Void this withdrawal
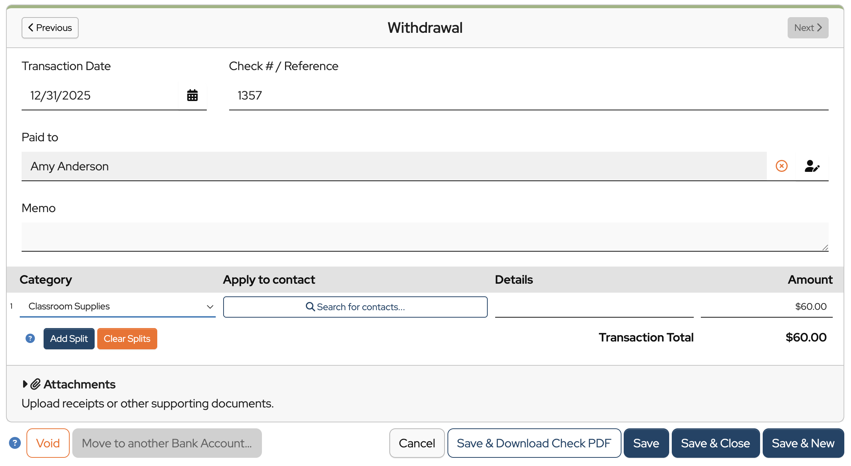 (48, 443)
